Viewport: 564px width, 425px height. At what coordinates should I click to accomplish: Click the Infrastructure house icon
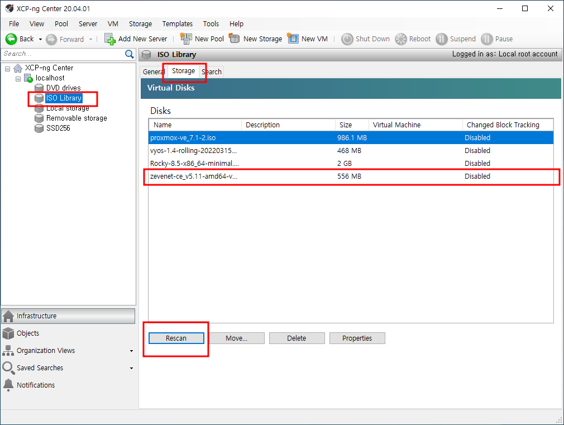point(8,316)
